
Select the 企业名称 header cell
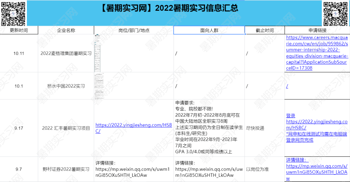pos(66,30)
